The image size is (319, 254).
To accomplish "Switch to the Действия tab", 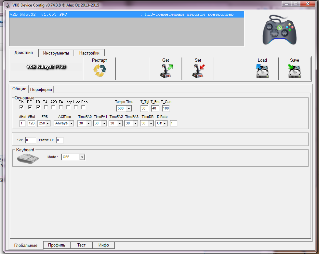I will click(24, 53).
